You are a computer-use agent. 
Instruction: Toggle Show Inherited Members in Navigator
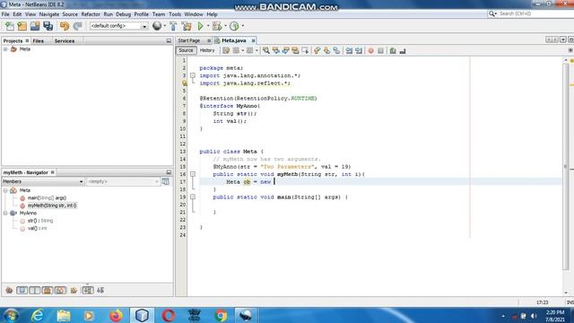tap(9, 291)
